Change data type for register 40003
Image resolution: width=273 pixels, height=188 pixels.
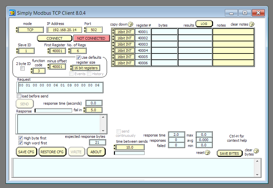tap(124, 44)
